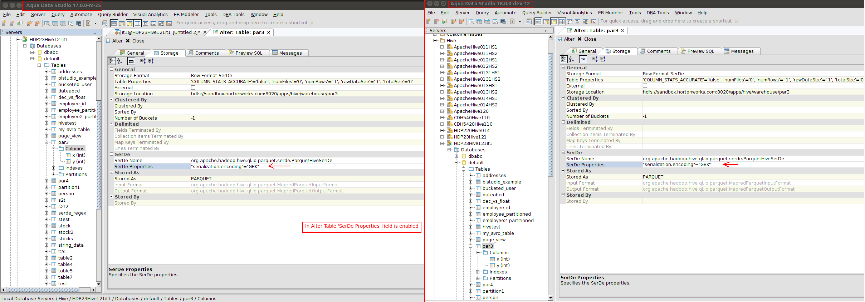Screen dimensions: 865x302
Task: Click dark monitor icon in right window toolbar
Action: [503, 21]
